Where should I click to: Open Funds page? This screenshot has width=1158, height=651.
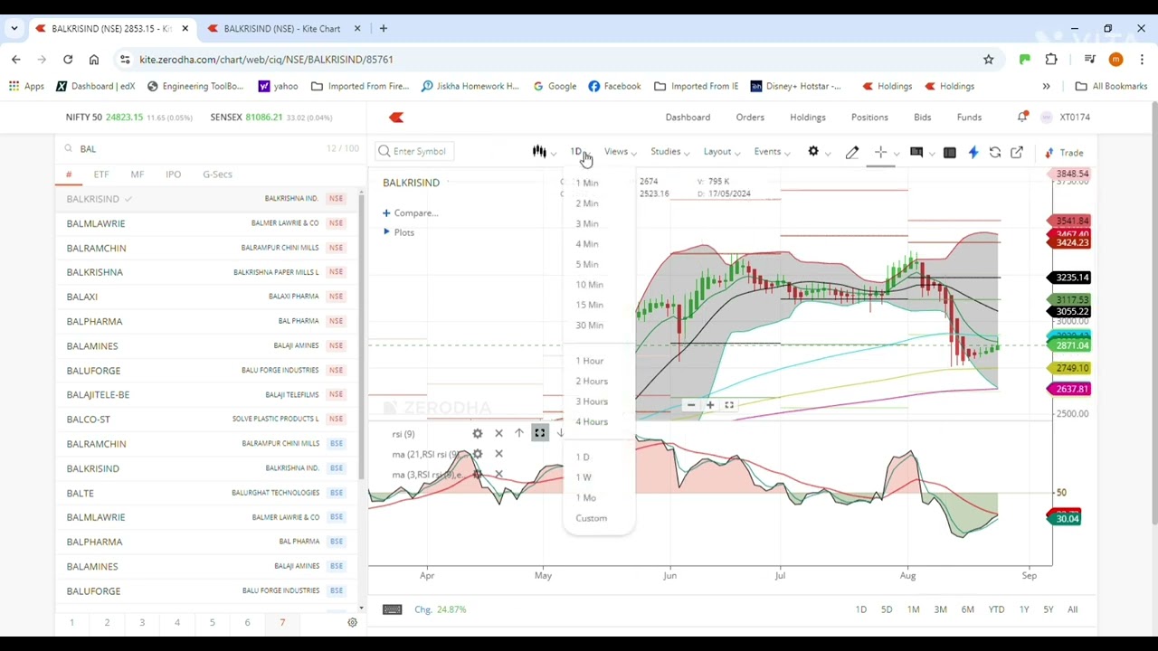pyautogui.click(x=969, y=117)
